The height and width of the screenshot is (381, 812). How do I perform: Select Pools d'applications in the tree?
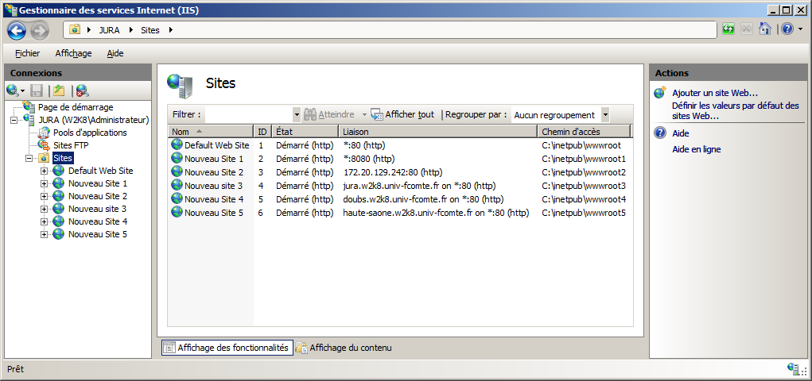coord(89,133)
